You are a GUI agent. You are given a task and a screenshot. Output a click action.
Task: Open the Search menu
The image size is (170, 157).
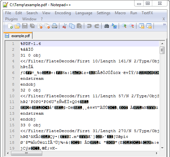coord(32,13)
